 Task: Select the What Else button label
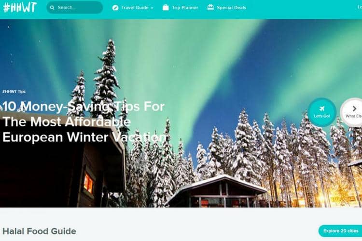pos(354,116)
